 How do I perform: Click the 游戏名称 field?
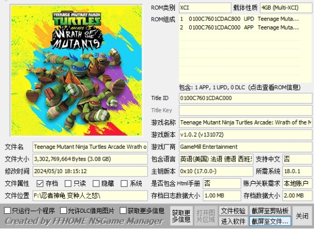(246, 122)
